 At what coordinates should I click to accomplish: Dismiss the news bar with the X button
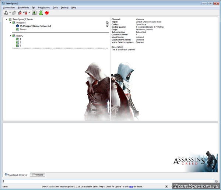(x=166, y=187)
